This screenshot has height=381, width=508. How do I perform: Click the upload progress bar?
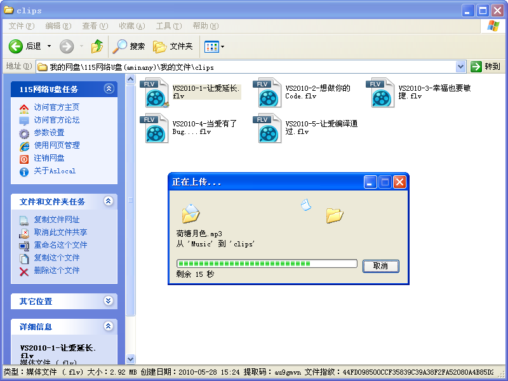tap(267, 264)
